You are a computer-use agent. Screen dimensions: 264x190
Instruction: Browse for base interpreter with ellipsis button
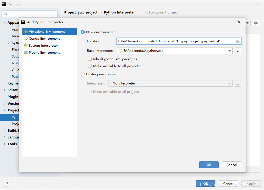pos(238,51)
